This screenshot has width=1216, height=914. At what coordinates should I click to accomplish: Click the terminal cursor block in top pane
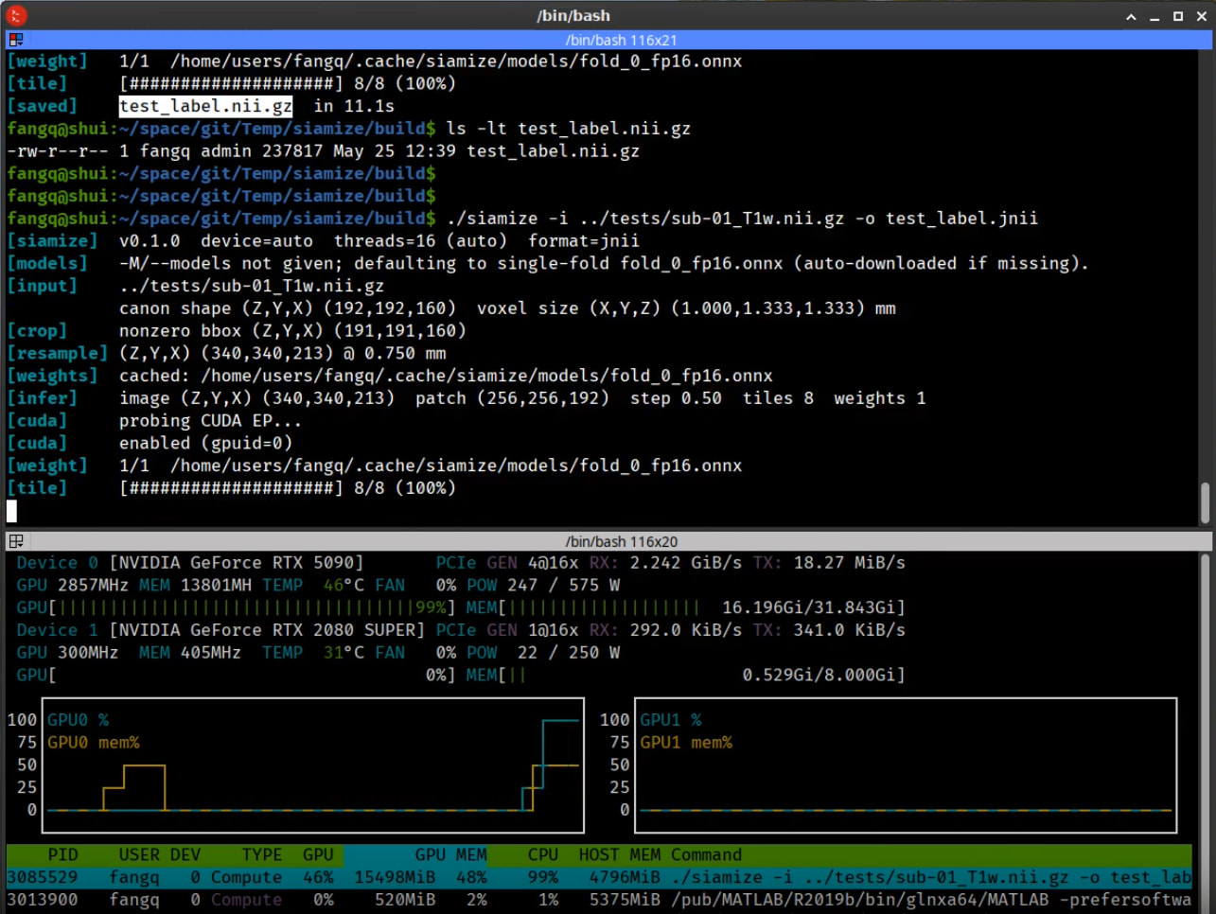(x=11, y=511)
